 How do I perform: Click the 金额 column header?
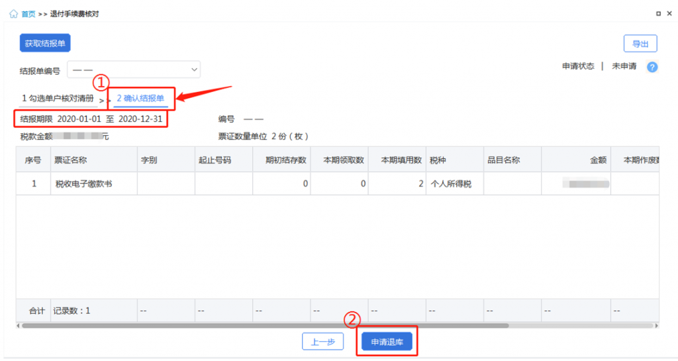[x=576, y=160]
